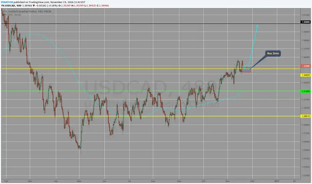This screenshot has width=312, height=184.
Task: Click the -0.00241 (-0.18%) change value
Action: (46, 6)
